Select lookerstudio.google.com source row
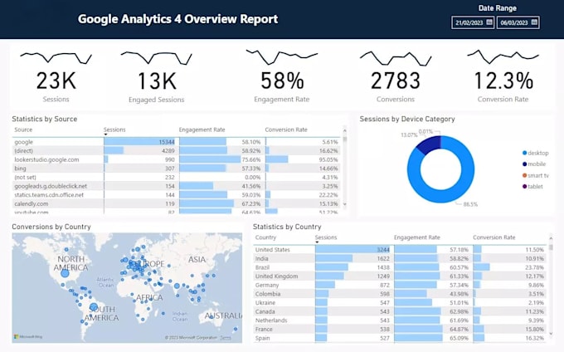564x352 pixels. pyautogui.click(x=176, y=159)
